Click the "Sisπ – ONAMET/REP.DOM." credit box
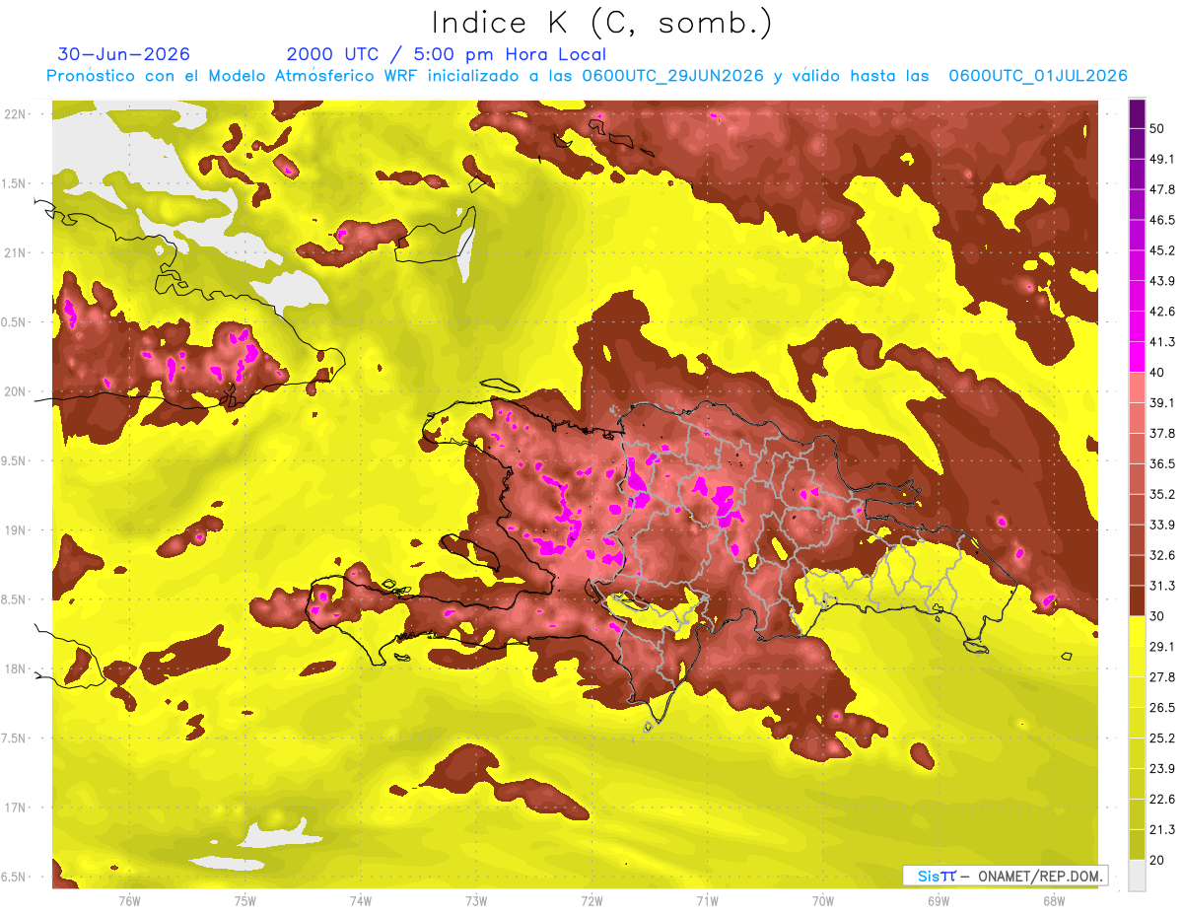The width and height of the screenshot is (1183, 914). tap(1005, 876)
